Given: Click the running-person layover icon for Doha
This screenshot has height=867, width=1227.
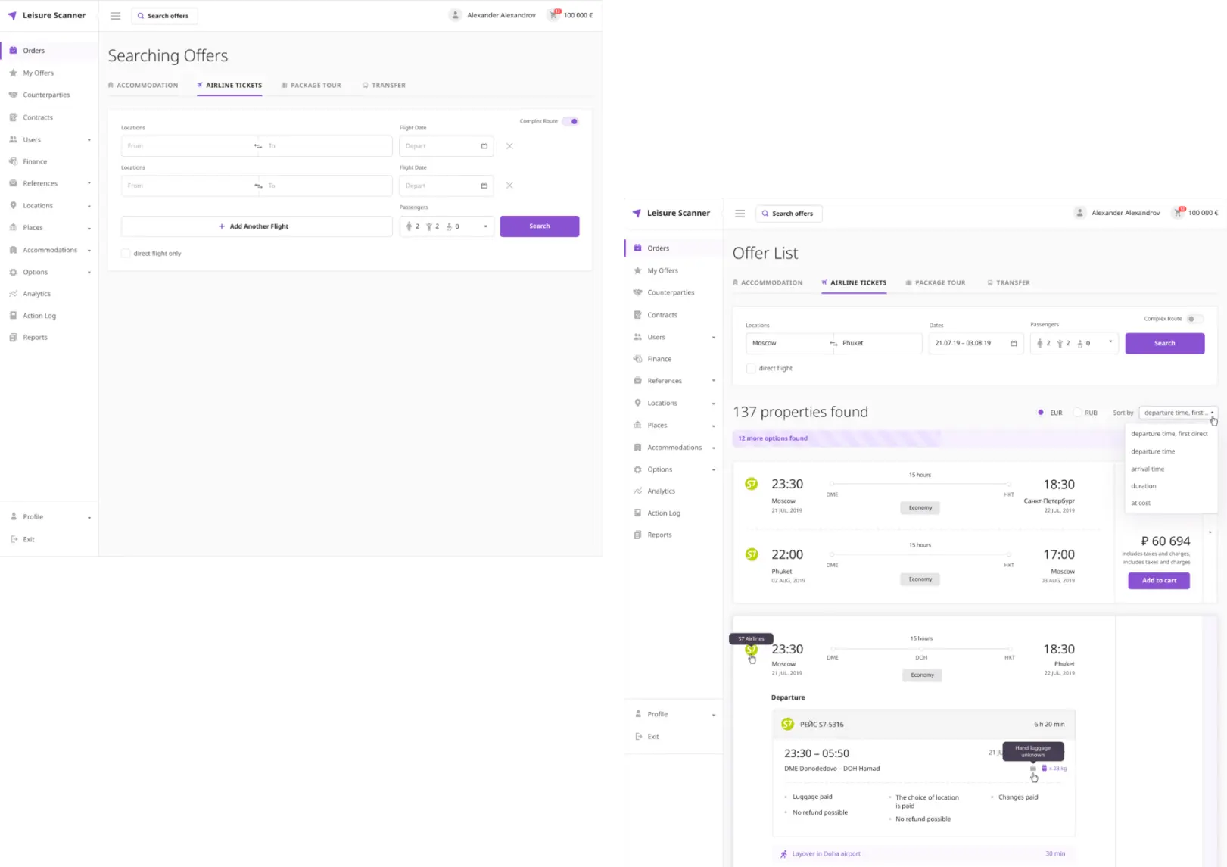Looking at the screenshot, I should [x=783, y=854].
